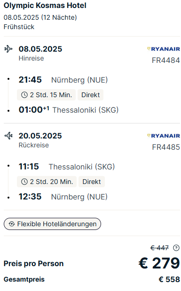181x291 pixels.
Task: Open the price info question mark icon
Action: pyautogui.click(x=176, y=248)
